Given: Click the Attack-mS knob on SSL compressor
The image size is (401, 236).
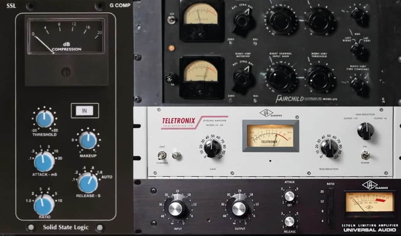Looking at the screenshot, I should 44,161.
